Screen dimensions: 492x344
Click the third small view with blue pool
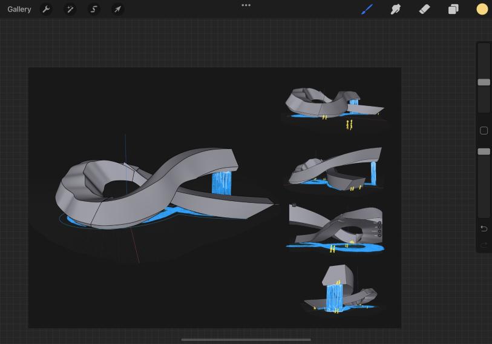click(x=335, y=229)
